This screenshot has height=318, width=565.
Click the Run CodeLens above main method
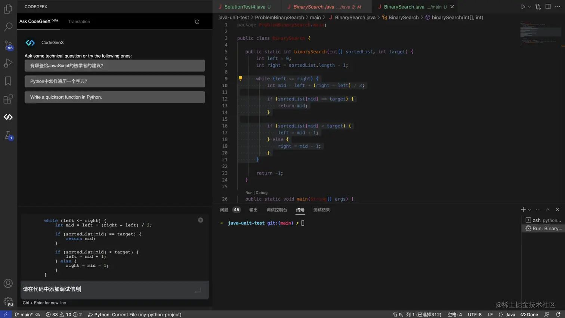coord(249,193)
